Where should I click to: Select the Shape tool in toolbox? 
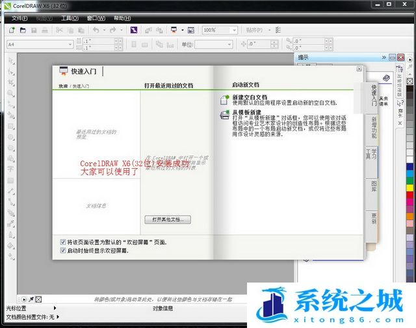[x=11, y=71]
